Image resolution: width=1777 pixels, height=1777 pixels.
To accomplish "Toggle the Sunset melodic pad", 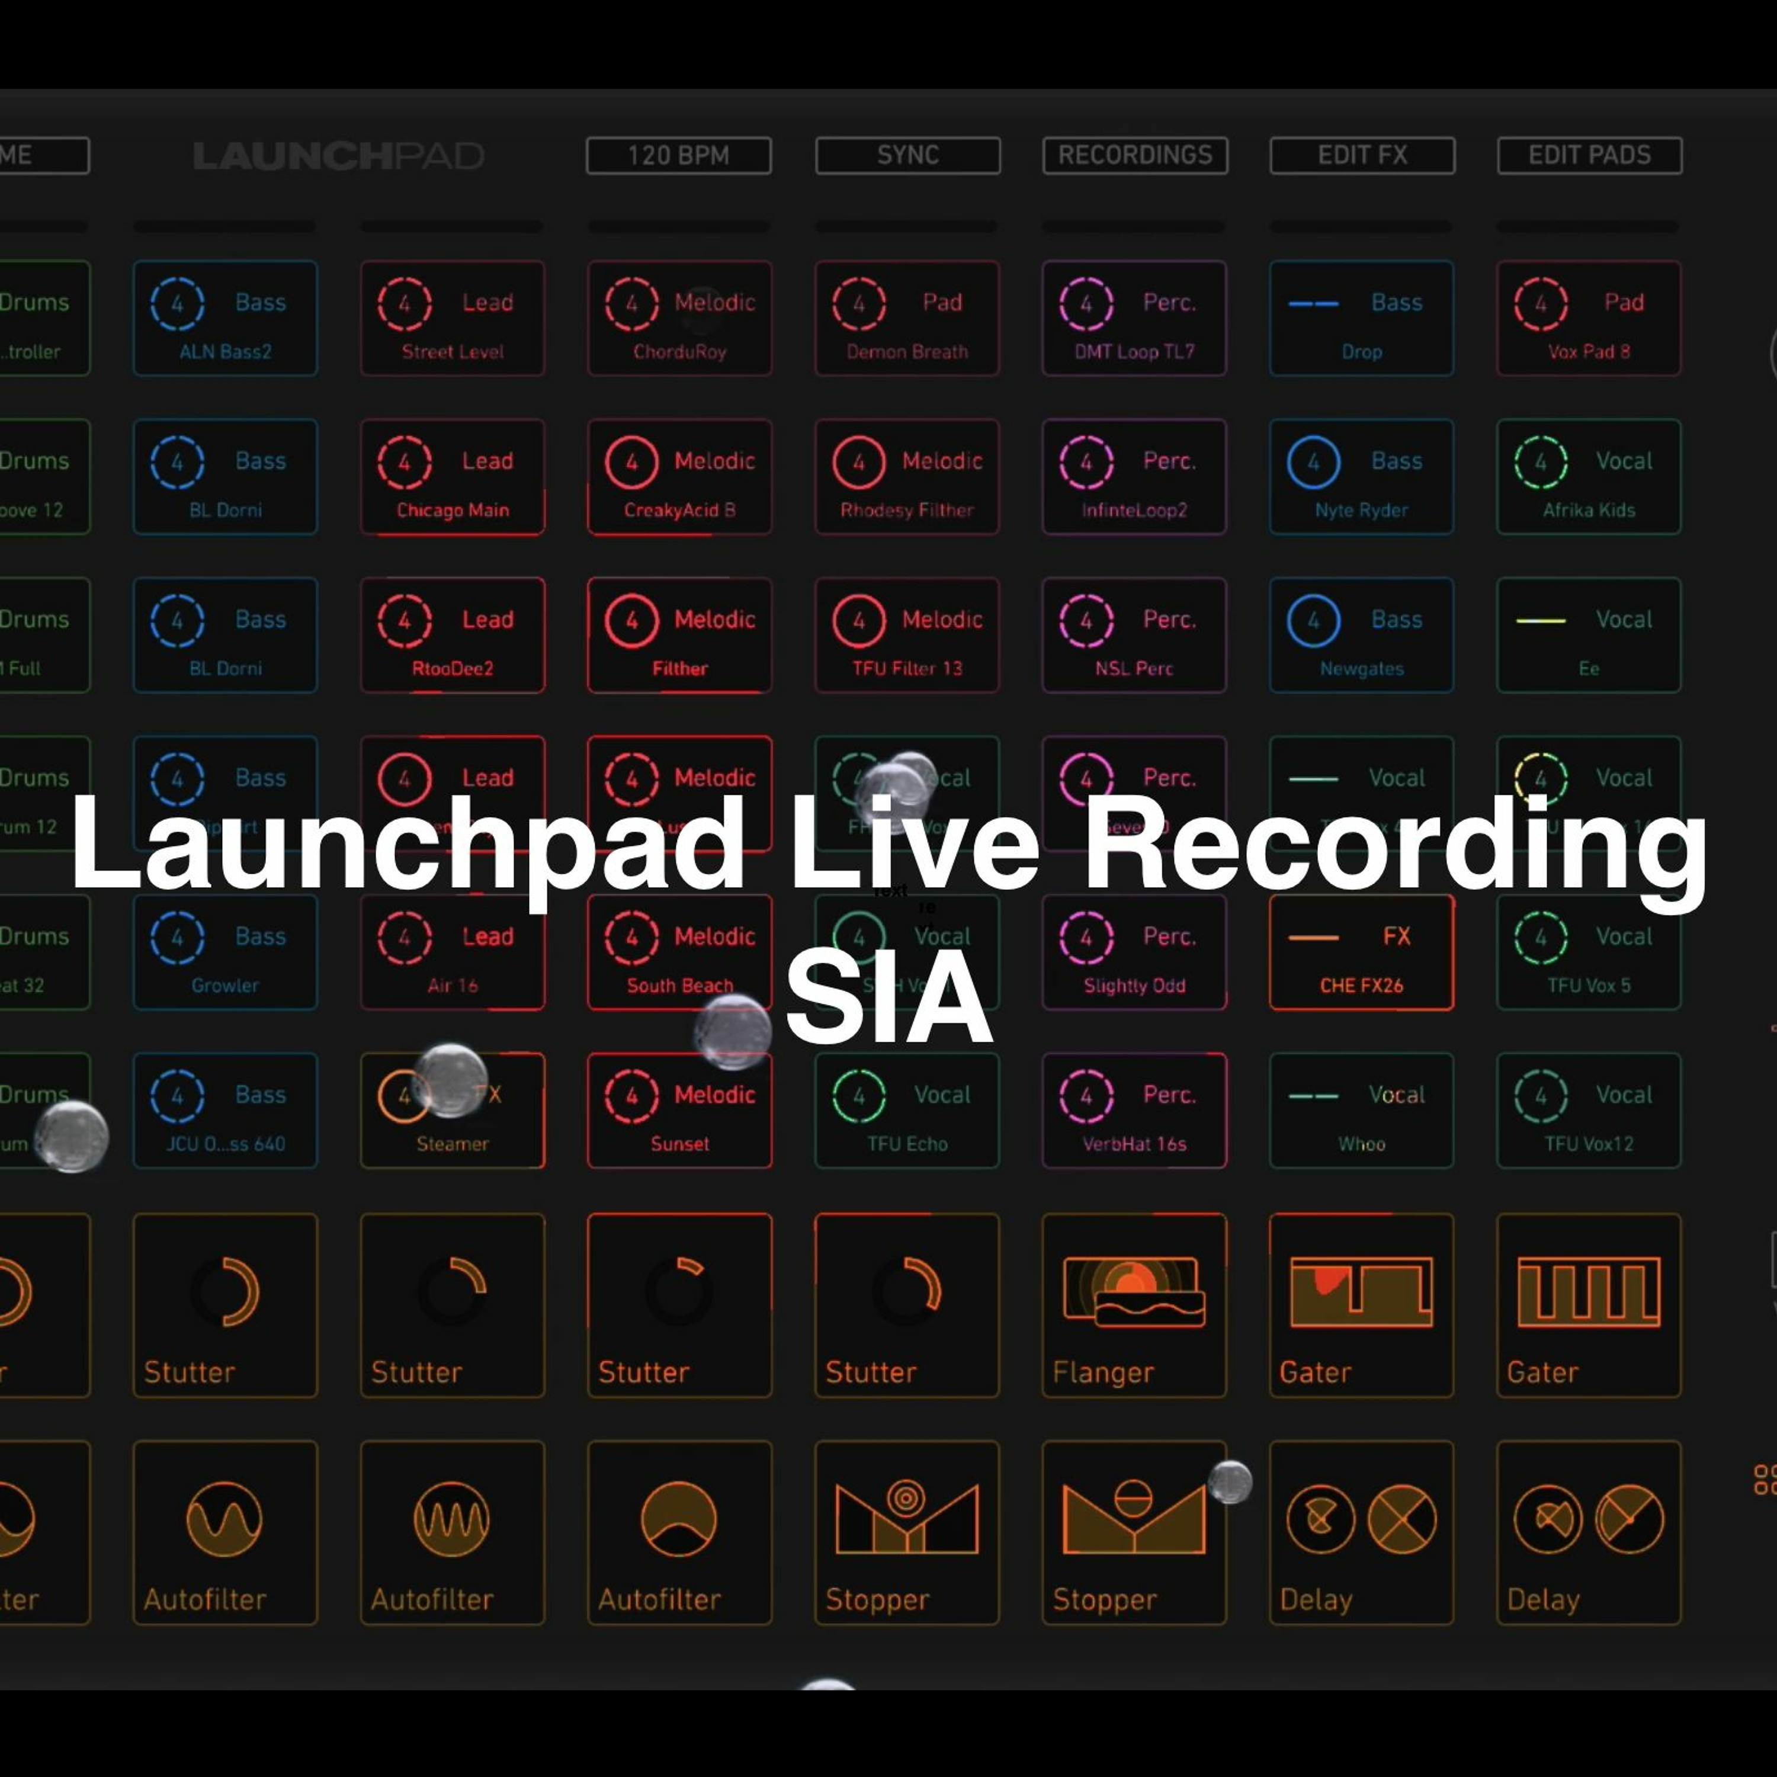I will click(x=680, y=1110).
